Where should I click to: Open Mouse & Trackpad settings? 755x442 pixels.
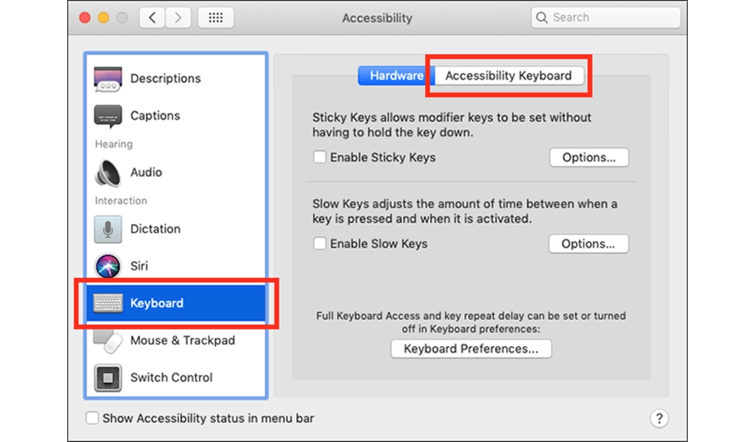[182, 340]
